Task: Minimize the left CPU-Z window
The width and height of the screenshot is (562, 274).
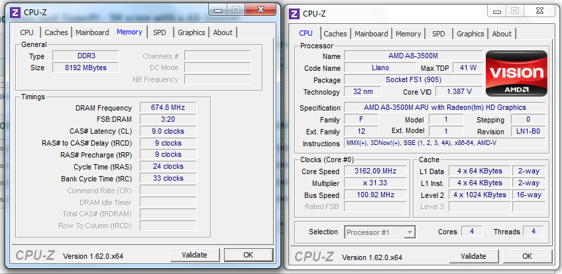Action: point(218,10)
